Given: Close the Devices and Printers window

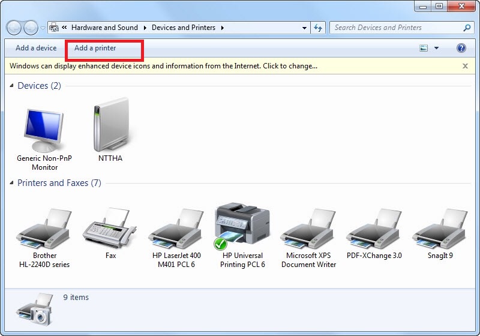Looking at the screenshot, I should coord(461,6).
